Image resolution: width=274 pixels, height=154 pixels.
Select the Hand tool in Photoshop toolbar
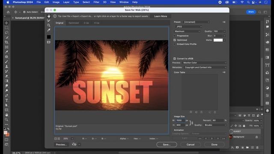click(6, 115)
